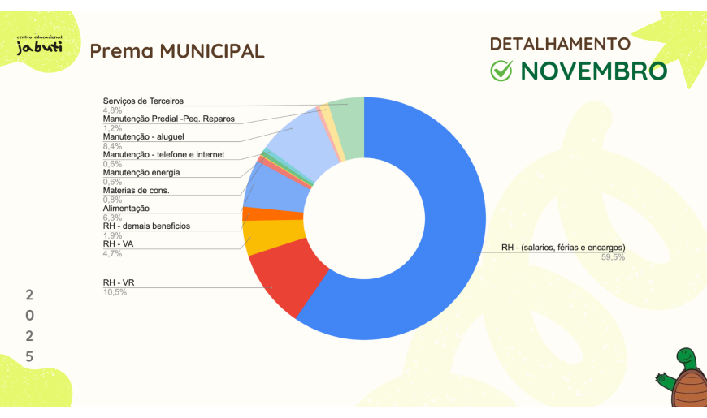The width and height of the screenshot is (707, 418).
Task: Click the "Prema MUNICIPAL" slide title
Action: click(x=176, y=51)
